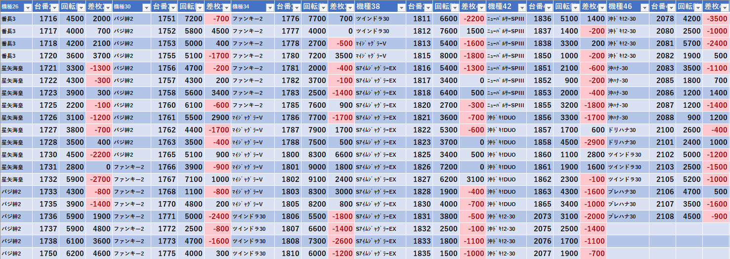Screen dimensions: 730x259
Task: Select the ﾏｲｼﾞｬｸﾞﾗｰV cell beside 1786
Action: [253, 118]
